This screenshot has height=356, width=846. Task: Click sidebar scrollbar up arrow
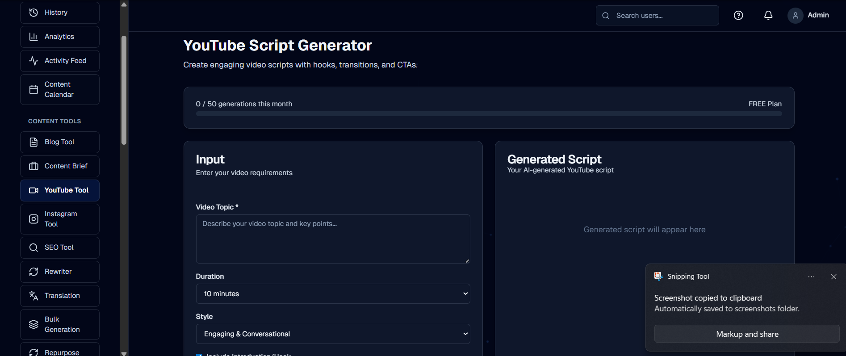[x=124, y=4]
